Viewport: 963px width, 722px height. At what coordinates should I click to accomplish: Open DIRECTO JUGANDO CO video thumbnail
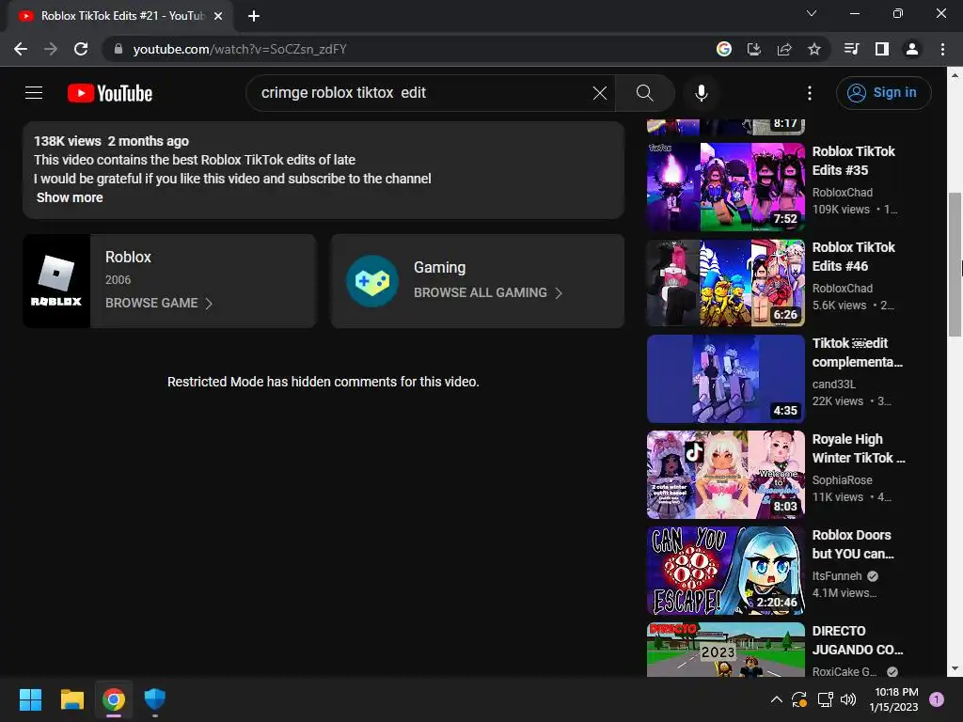[x=726, y=651]
